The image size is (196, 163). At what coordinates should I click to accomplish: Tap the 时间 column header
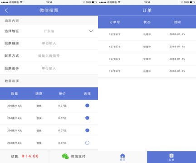point(177,22)
